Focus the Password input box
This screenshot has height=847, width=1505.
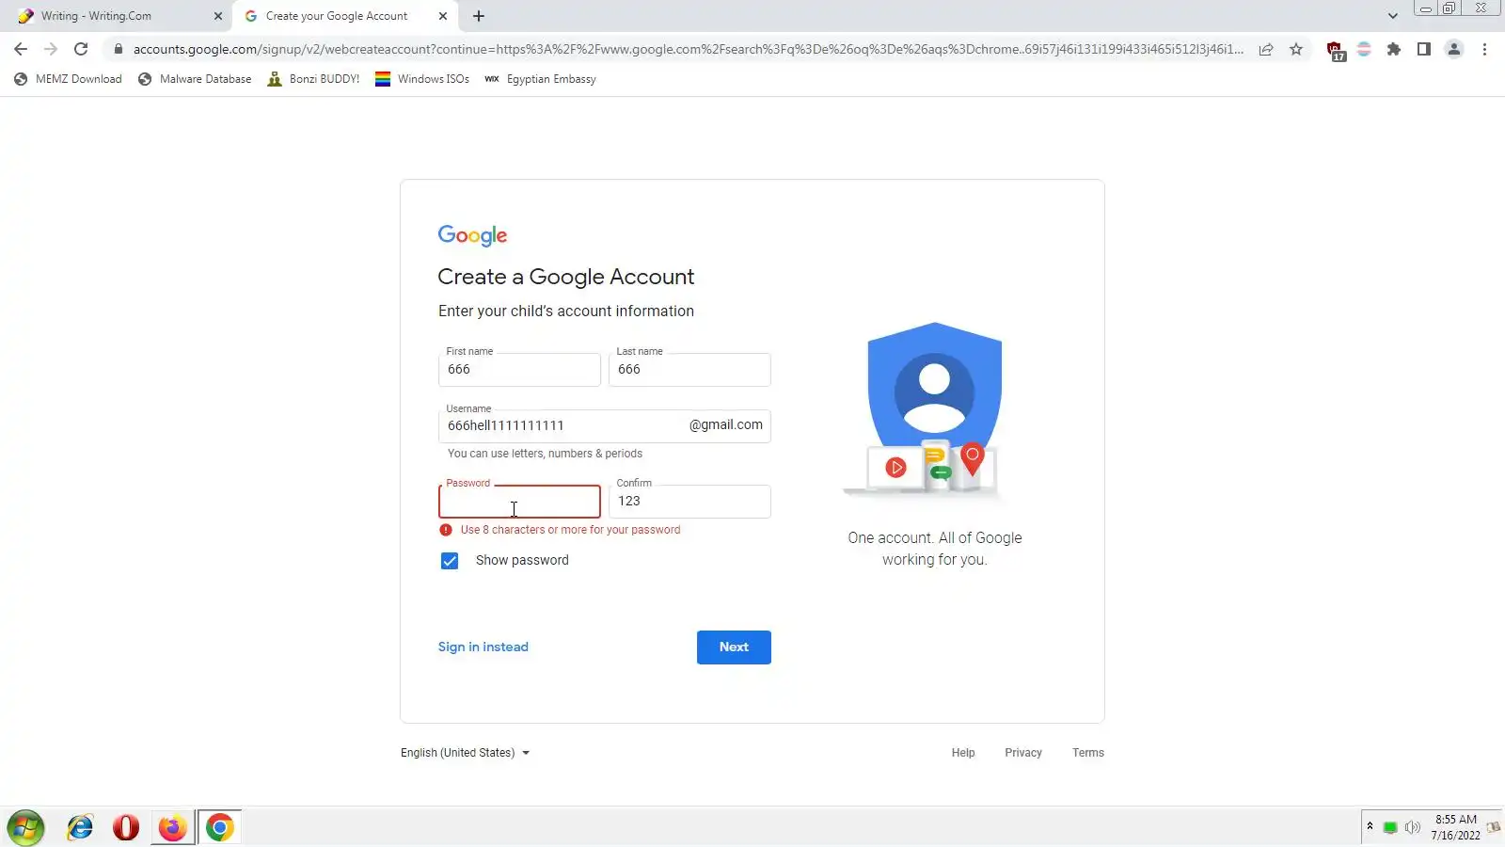(519, 502)
